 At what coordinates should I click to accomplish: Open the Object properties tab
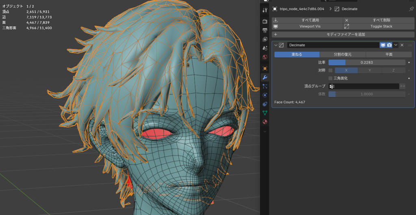[265, 68]
